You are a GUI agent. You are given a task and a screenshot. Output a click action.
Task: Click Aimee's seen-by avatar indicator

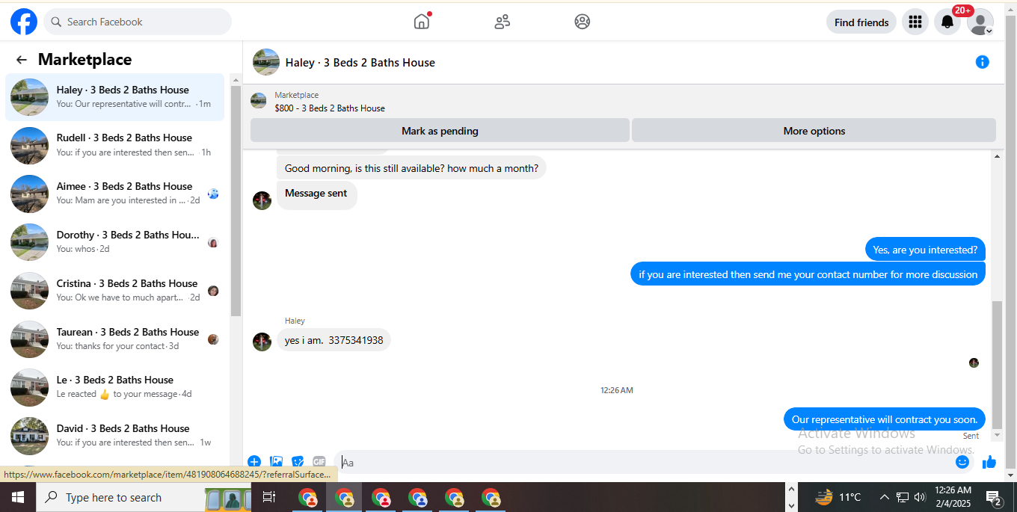click(x=213, y=194)
